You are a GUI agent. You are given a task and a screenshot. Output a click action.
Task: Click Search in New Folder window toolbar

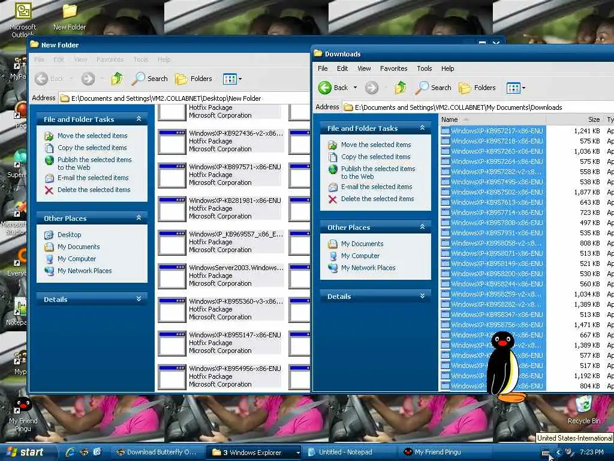point(149,79)
